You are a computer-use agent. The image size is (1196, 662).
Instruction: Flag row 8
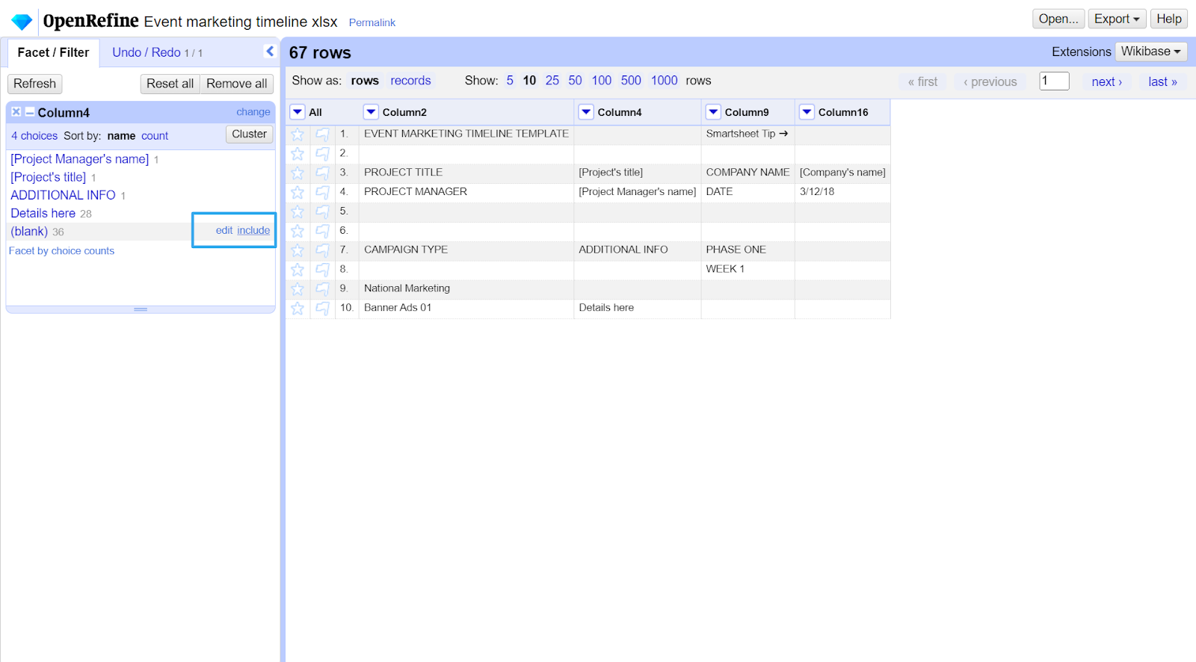(x=322, y=270)
